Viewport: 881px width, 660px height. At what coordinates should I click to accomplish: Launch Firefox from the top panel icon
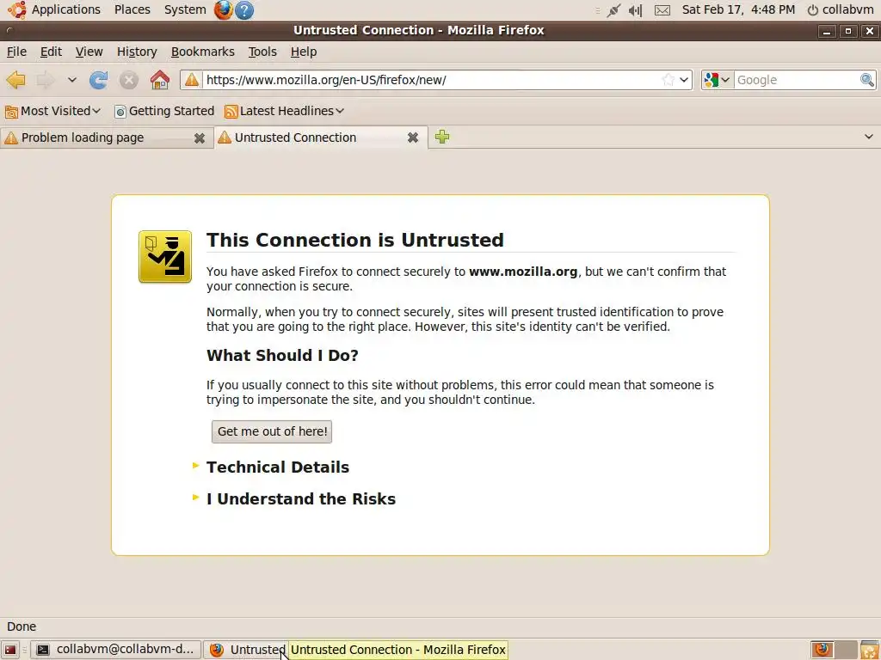[x=223, y=10]
